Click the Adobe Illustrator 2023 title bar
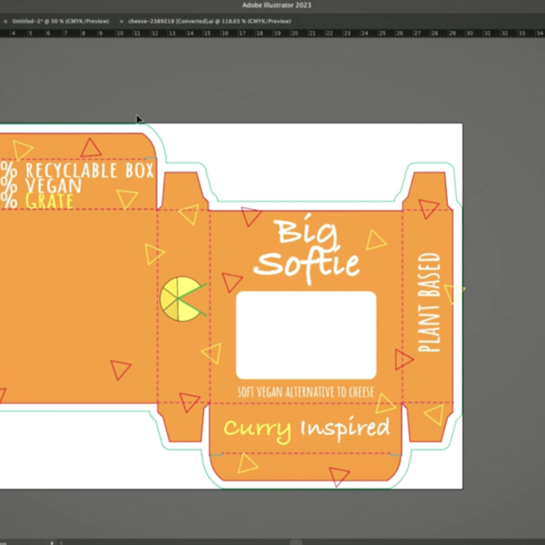 coord(272,5)
